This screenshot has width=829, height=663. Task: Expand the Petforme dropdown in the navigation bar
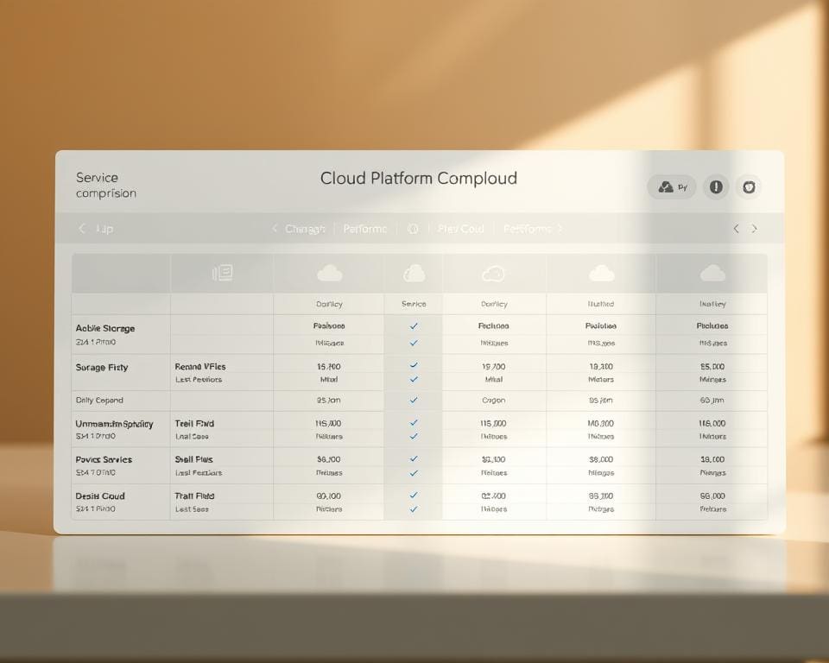click(528, 229)
